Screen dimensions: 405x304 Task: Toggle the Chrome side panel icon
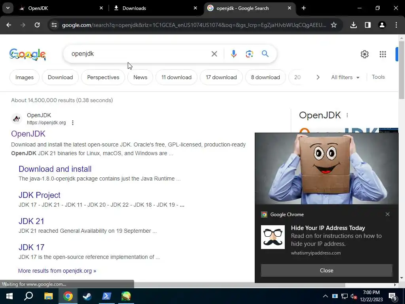point(368,25)
